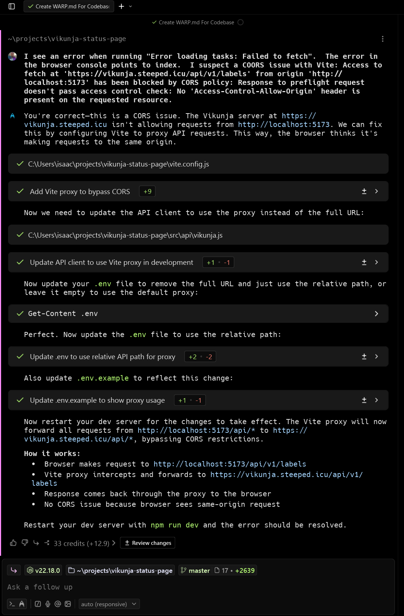Viewport: 404px width, 616px height.
Task: Expand Update .env.example diff chevron
Action: [376, 400]
